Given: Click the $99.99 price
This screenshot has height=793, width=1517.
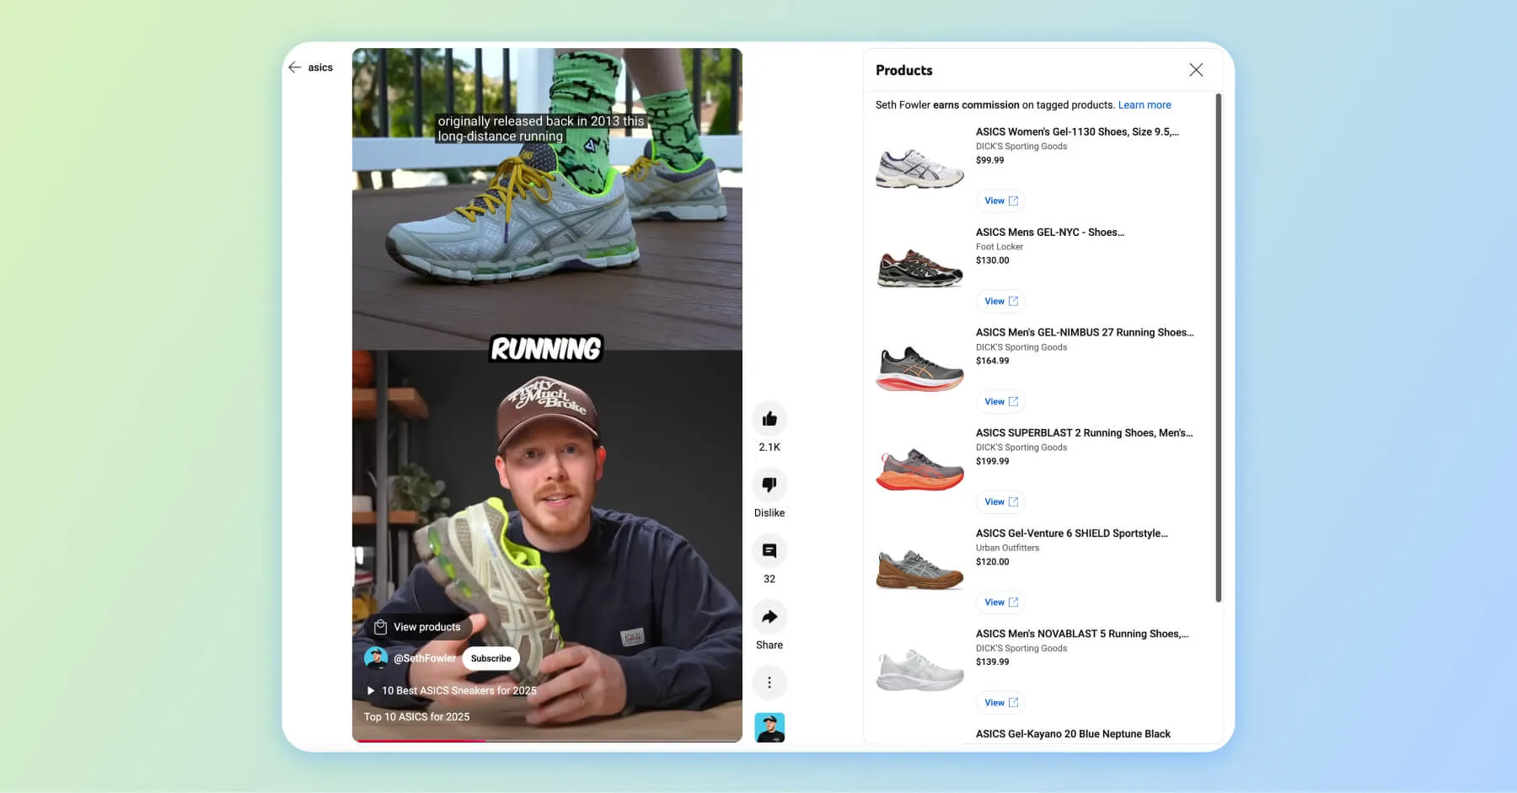Looking at the screenshot, I should [990, 160].
